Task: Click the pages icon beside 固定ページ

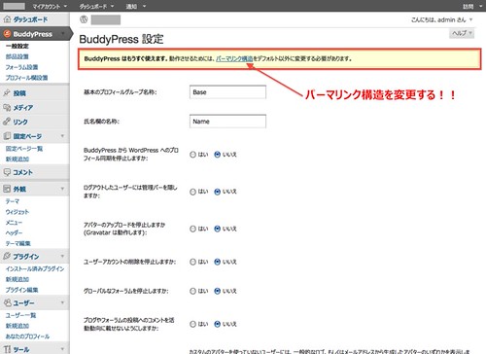Action: tap(7, 136)
